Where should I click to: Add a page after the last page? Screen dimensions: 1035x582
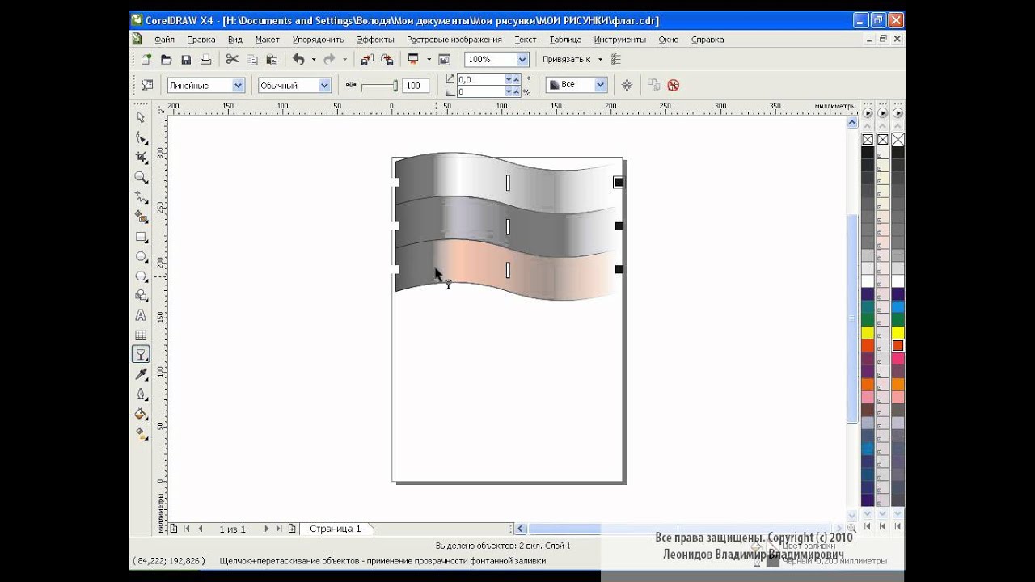(292, 529)
